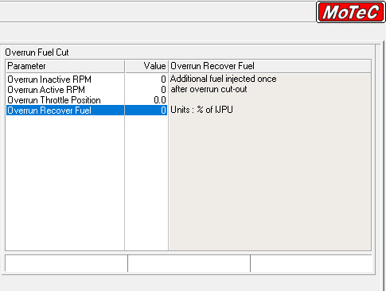Click the last status bar cell
This screenshot has width=386, height=291.
[x=311, y=263]
